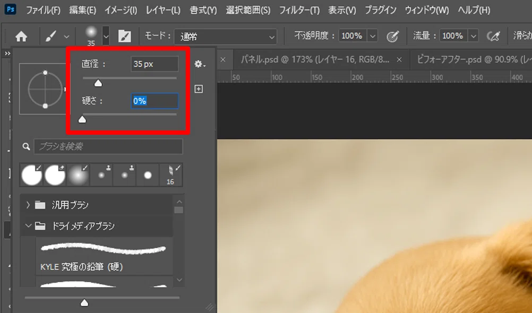Click brush list scroll up arrow
The image size is (532, 313).
pos(179,202)
